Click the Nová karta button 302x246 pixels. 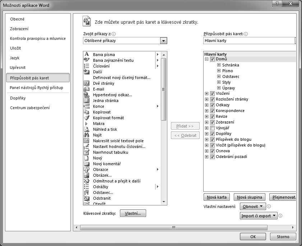pos(217,197)
